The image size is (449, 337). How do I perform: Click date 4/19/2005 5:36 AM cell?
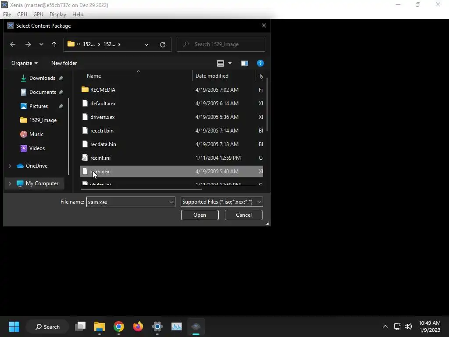point(217,117)
